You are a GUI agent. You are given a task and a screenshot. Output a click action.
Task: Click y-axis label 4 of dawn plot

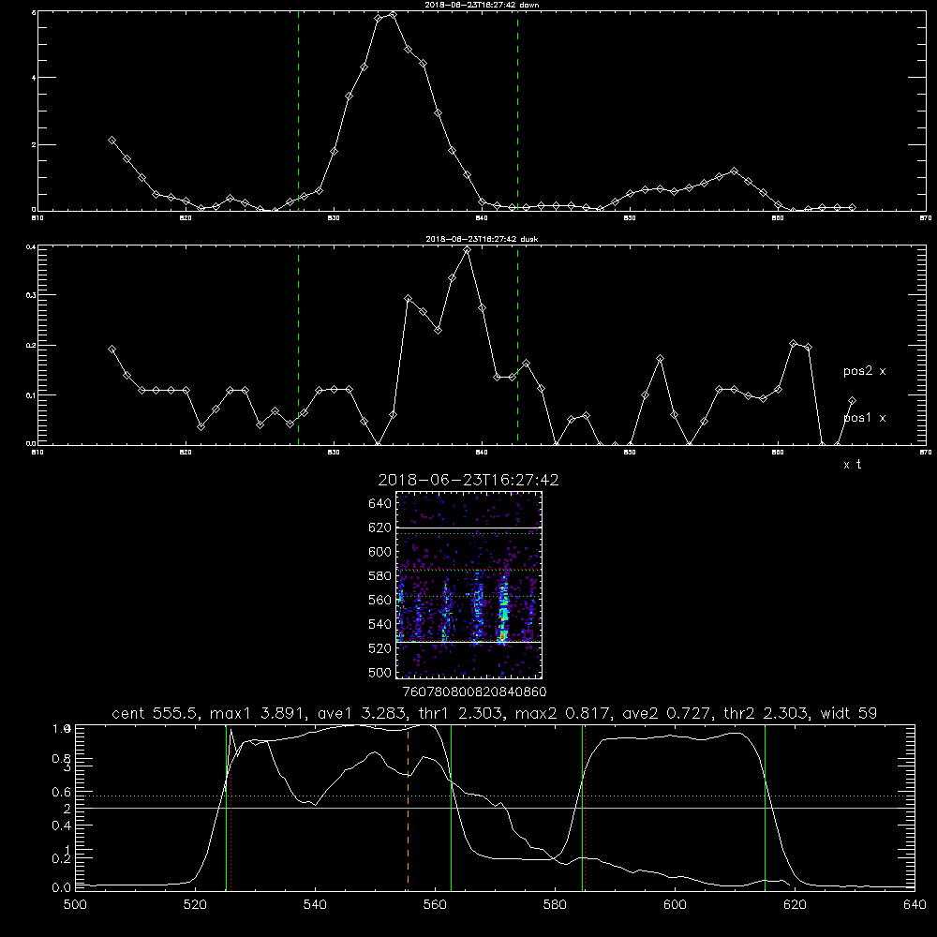pos(34,78)
